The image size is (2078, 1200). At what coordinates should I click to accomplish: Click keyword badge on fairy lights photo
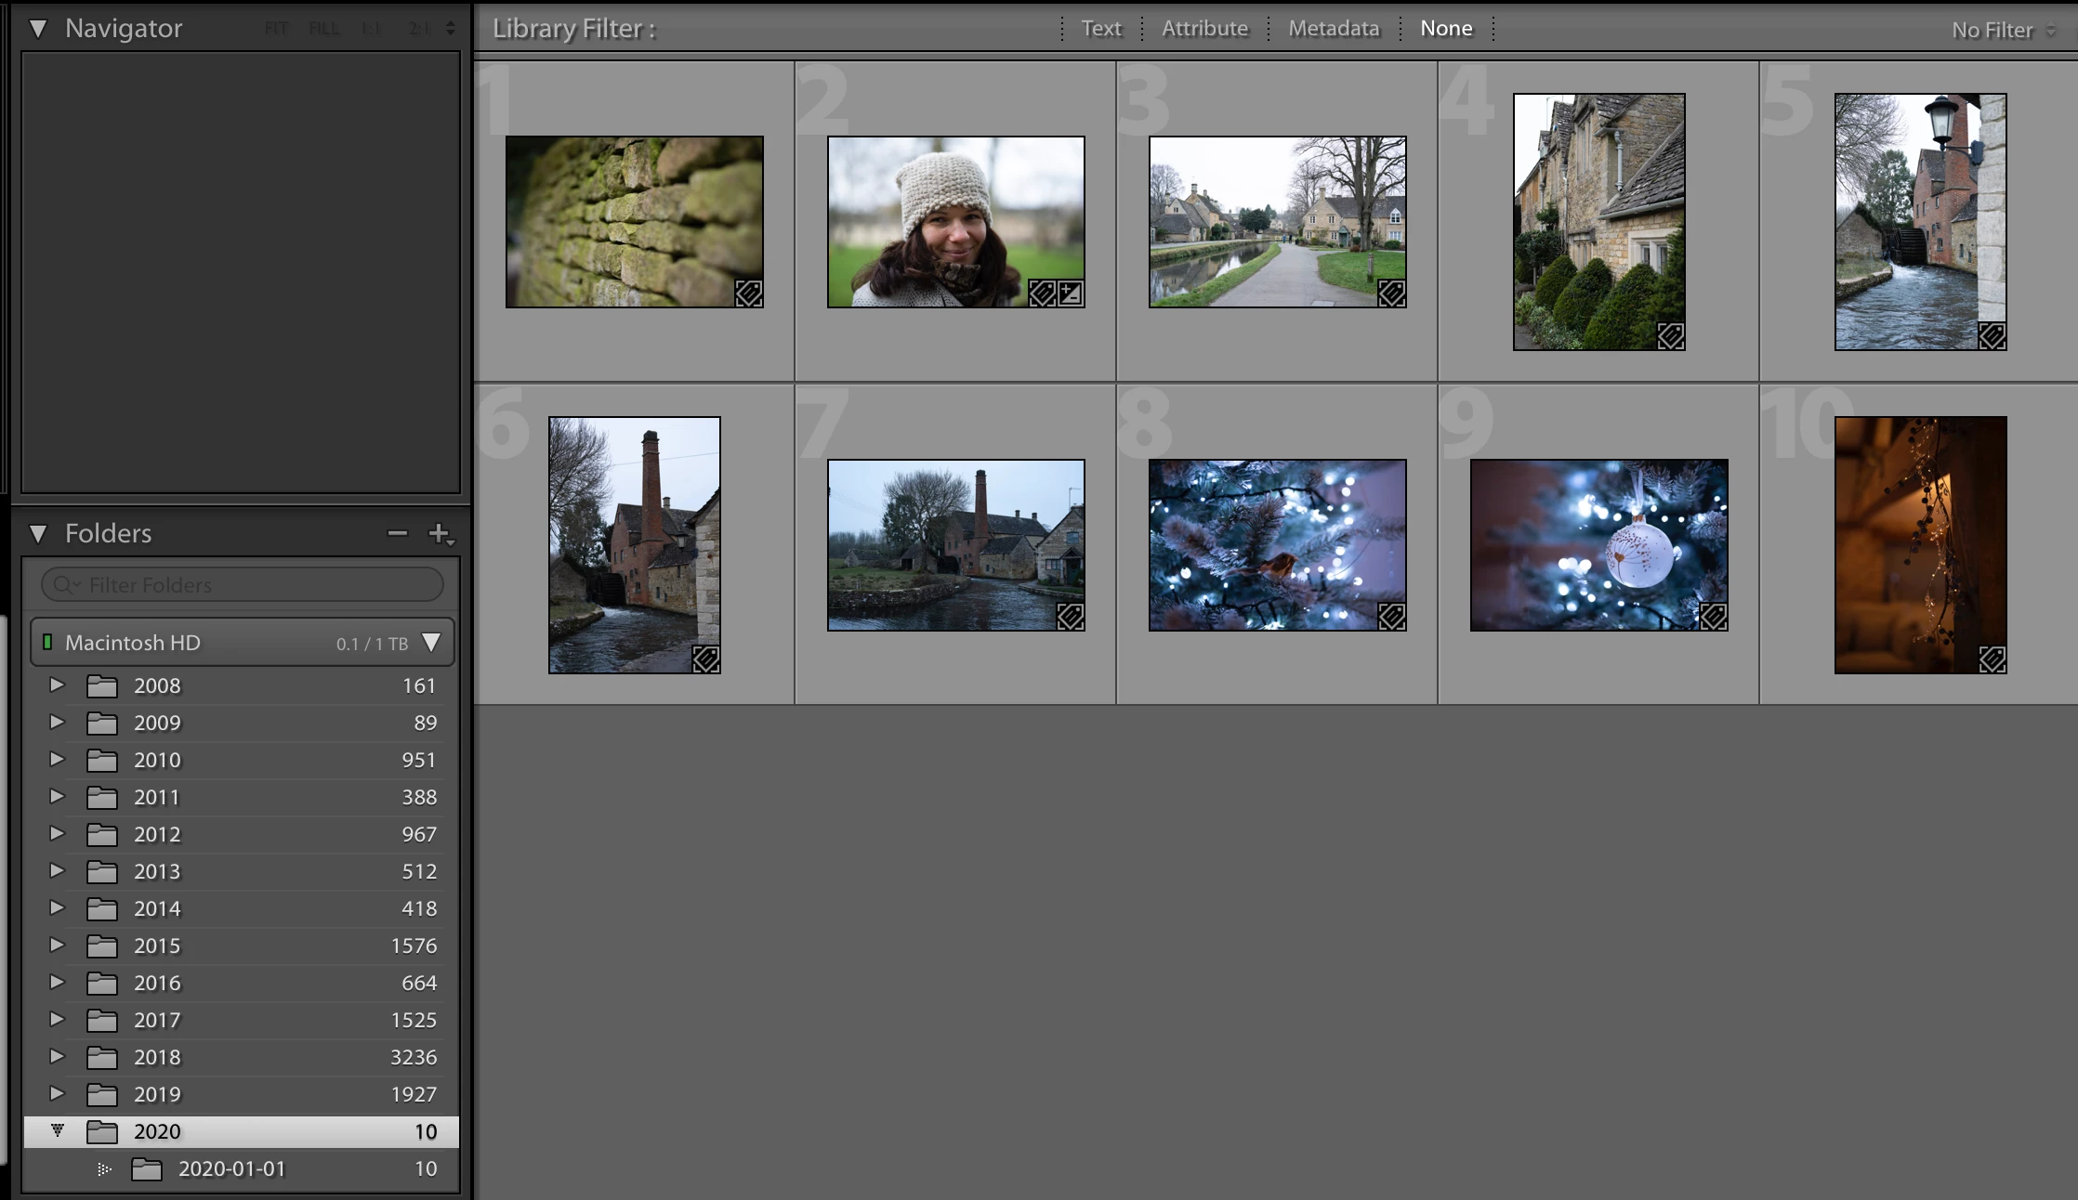(1992, 659)
